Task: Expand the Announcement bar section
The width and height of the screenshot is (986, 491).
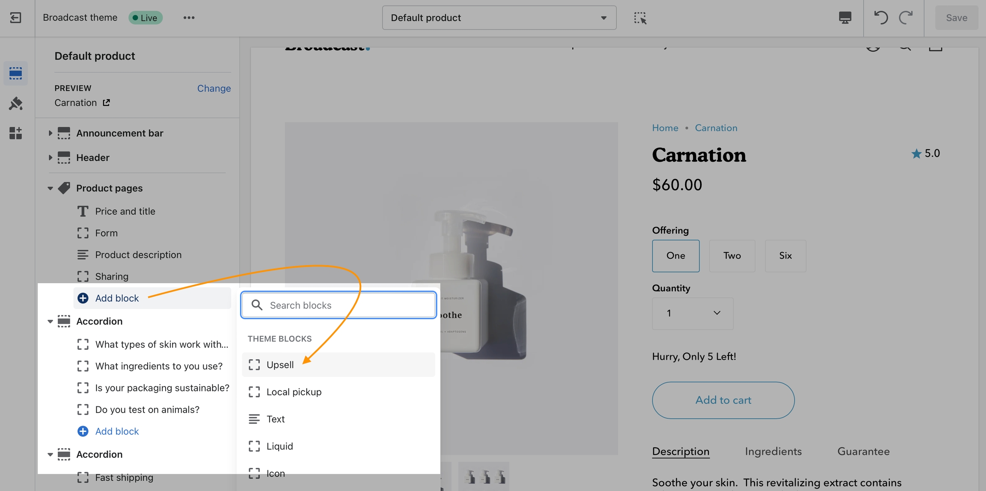Action: [50, 133]
